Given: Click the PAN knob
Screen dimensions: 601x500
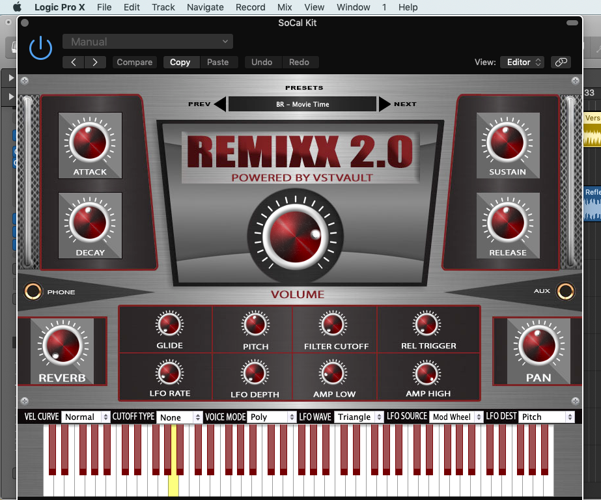Looking at the screenshot, I should point(539,345).
